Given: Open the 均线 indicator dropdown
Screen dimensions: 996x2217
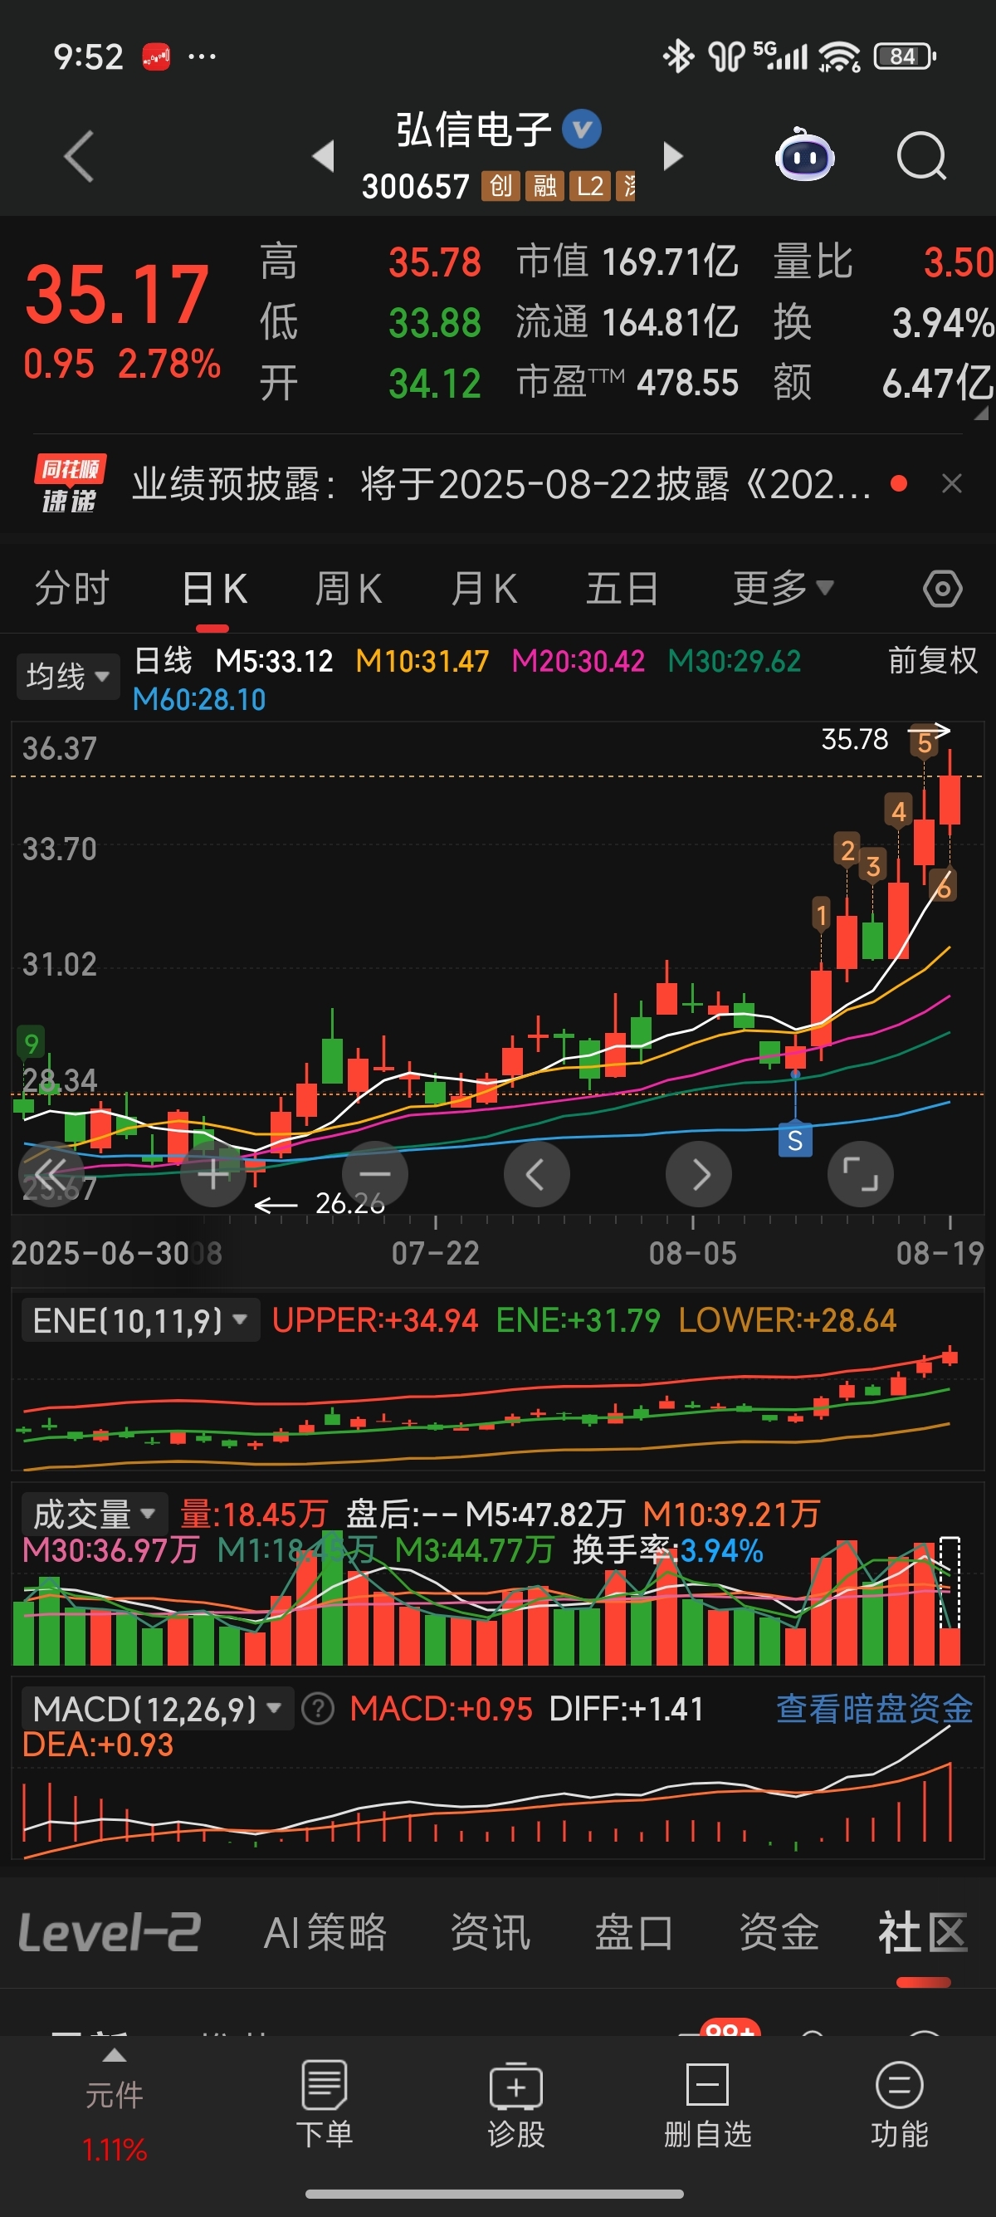Looking at the screenshot, I should pyautogui.click(x=67, y=677).
